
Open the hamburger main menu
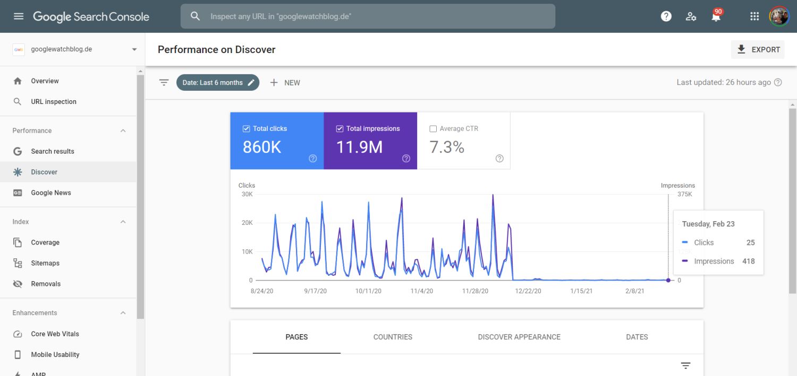coord(19,16)
